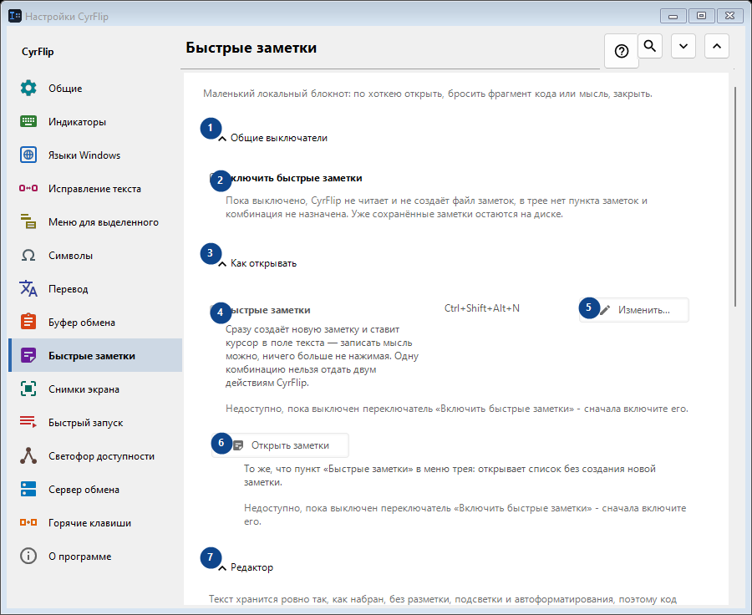Select the Снимки экрана capture icon
The height and width of the screenshot is (615, 752).
(x=28, y=389)
